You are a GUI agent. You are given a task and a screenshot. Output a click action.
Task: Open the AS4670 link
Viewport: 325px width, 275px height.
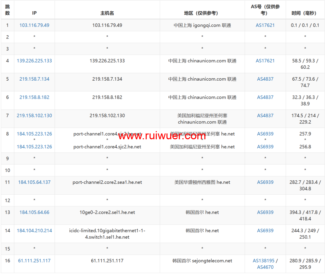pos(265,267)
